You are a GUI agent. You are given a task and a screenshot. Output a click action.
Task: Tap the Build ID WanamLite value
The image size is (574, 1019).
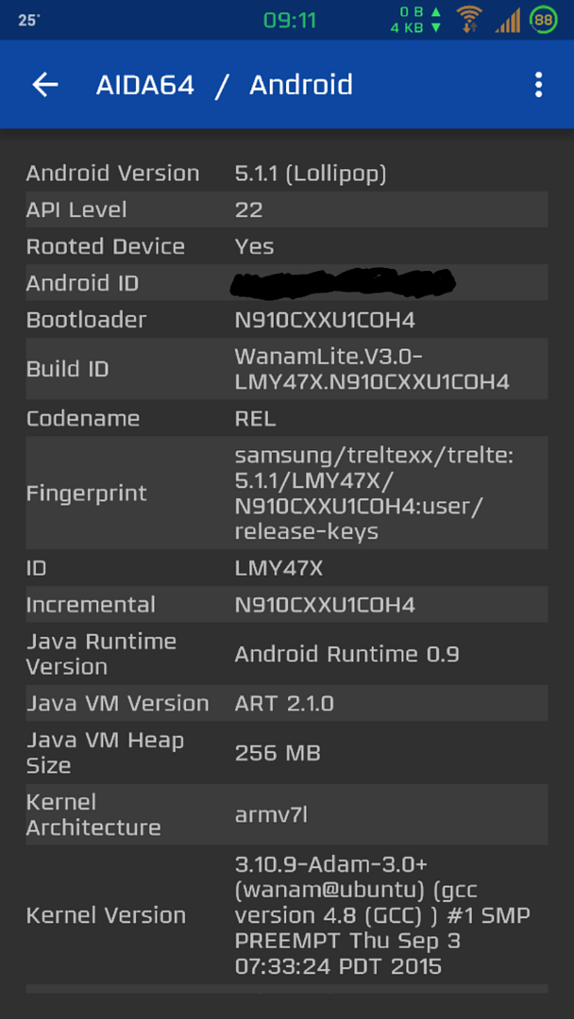point(372,369)
